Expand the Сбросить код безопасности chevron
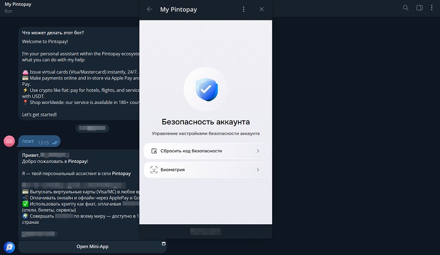Image resolution: width=440 pixels, height=255 pixels. (x=258, y=151)
